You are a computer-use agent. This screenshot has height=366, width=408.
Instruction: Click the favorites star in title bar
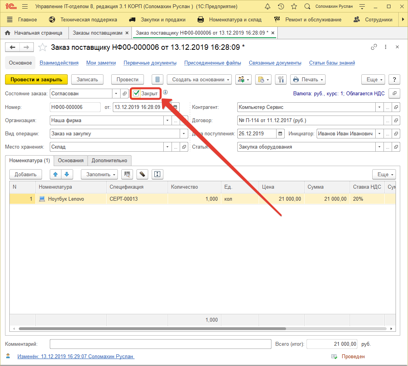(294, 7)
